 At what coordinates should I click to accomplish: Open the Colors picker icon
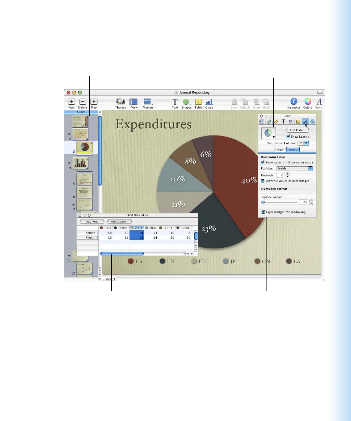click(307, 102)
